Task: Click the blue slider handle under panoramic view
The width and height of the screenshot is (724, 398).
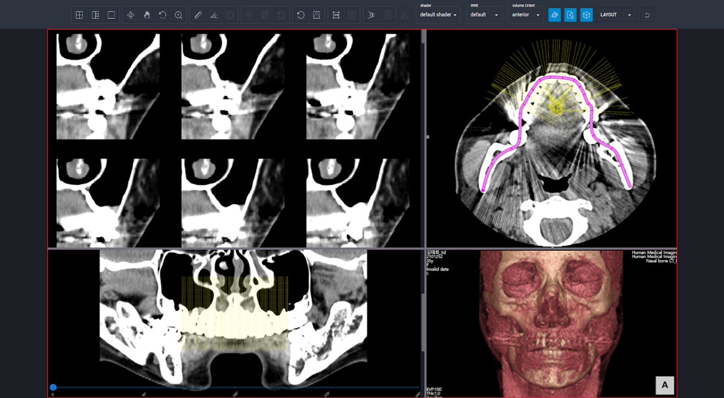Action: pyautogui.click(x=53, y=387)
